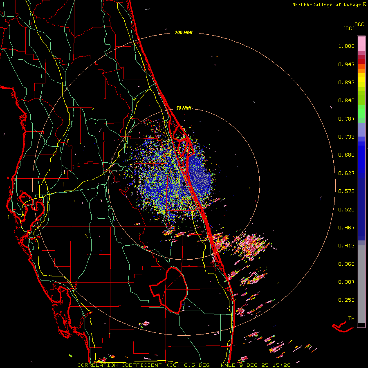Click the 0.573 legend value

[346, 191]
